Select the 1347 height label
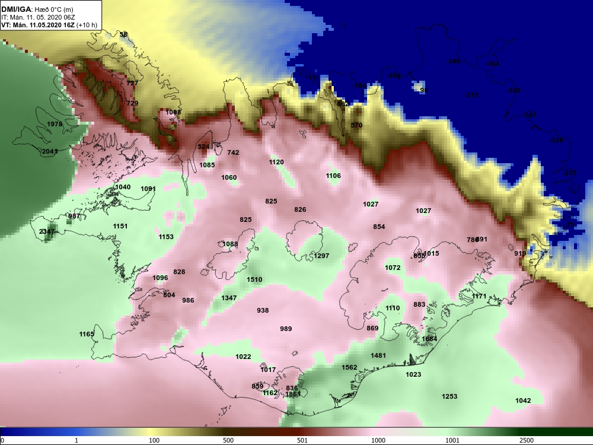Image resolution: width=593 pixels, height=445 pixels. 229,298
